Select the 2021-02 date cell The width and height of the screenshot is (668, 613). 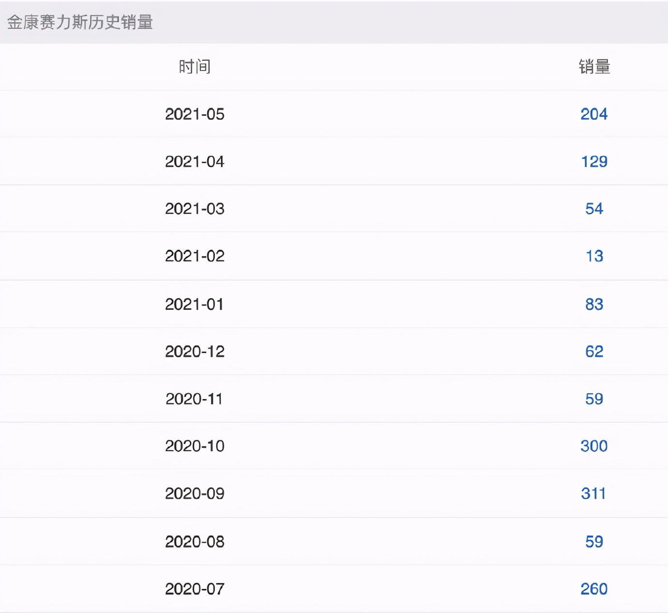pyautogui.click(x=195, y=256)
